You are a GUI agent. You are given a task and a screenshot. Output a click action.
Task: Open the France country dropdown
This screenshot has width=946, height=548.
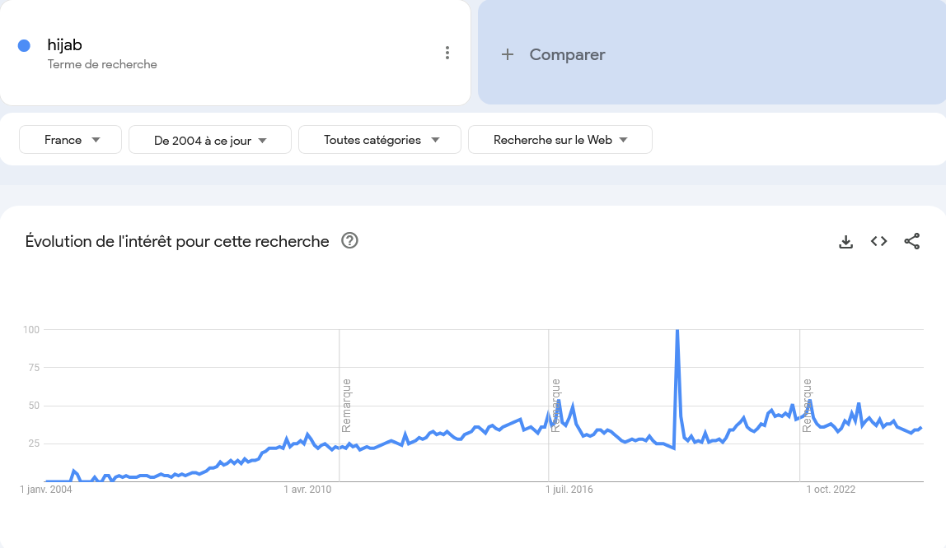(x=71, y=140)
